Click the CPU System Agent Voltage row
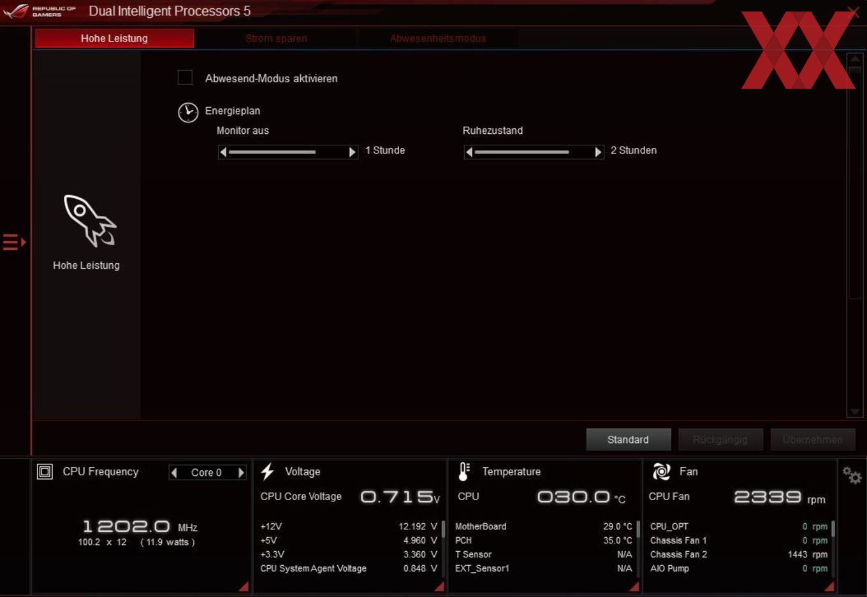Screen dimensions: 867x597 pos(349,568)
